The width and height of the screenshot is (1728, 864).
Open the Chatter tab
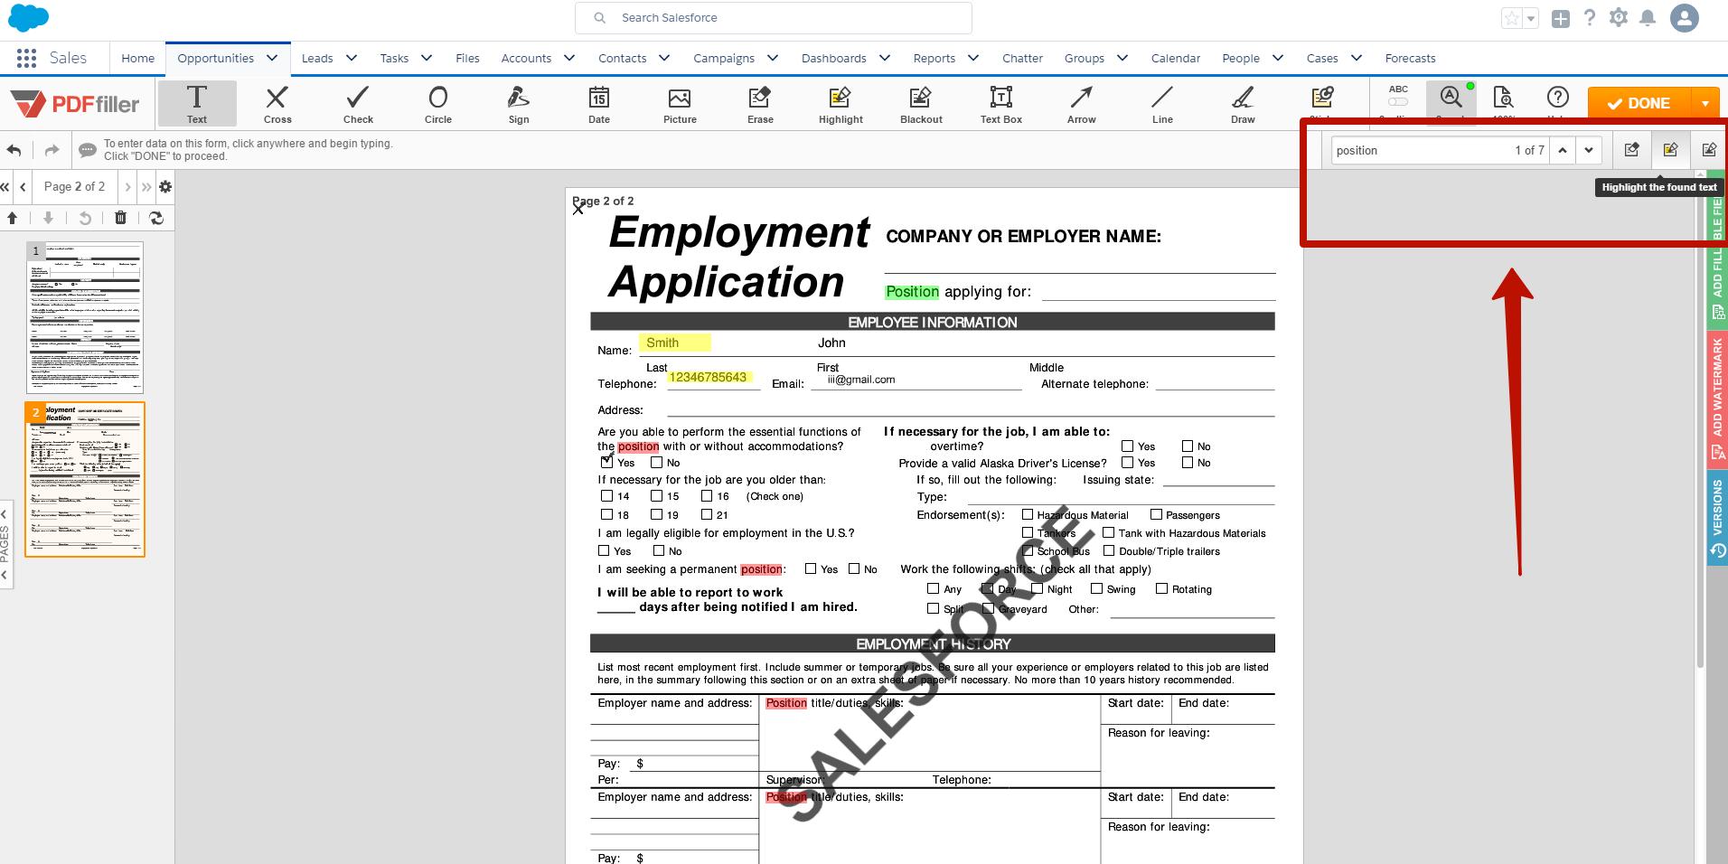point(1022,58)
